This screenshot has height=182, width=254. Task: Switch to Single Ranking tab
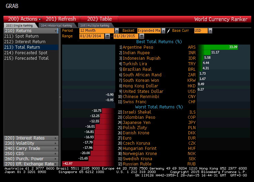coord(19,26)
